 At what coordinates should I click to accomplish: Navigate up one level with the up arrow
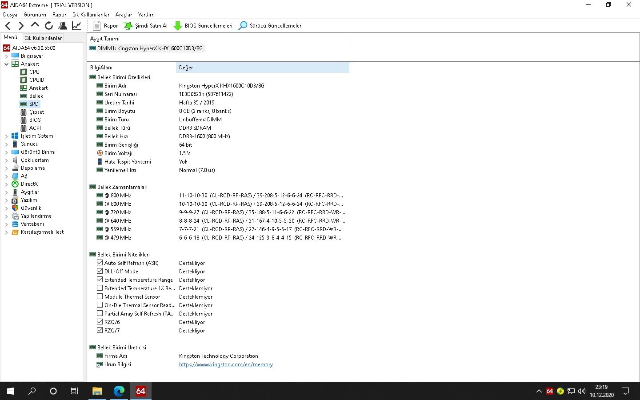35,25
